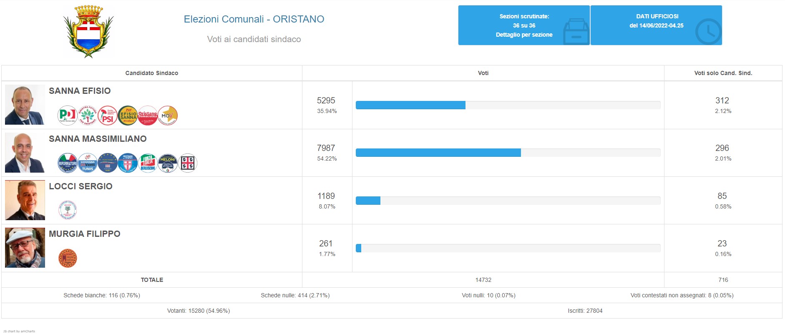785x334 pixels.
Task: Click the Partito Democratico (PD) logo
Action: coord(67,116)
